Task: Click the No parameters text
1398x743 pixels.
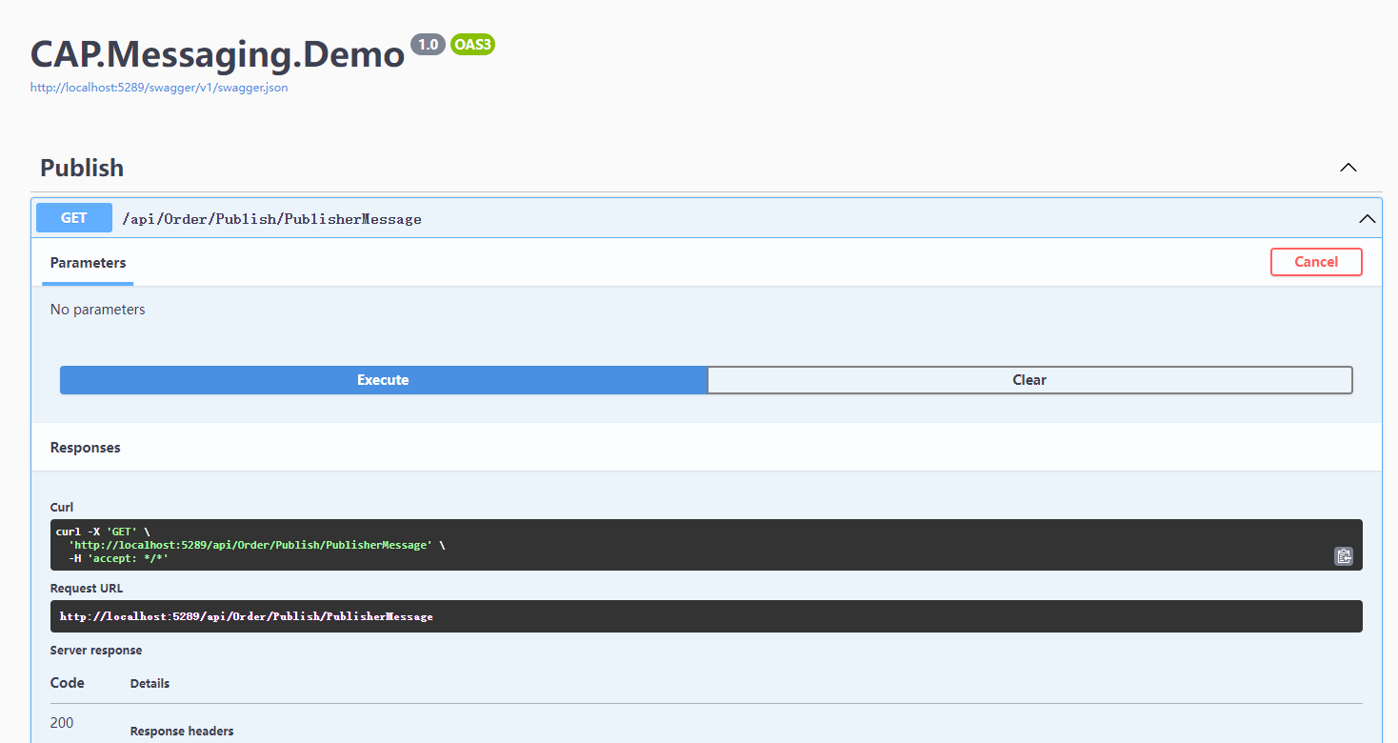Action: pyautogui.click(x=98, y=310)
